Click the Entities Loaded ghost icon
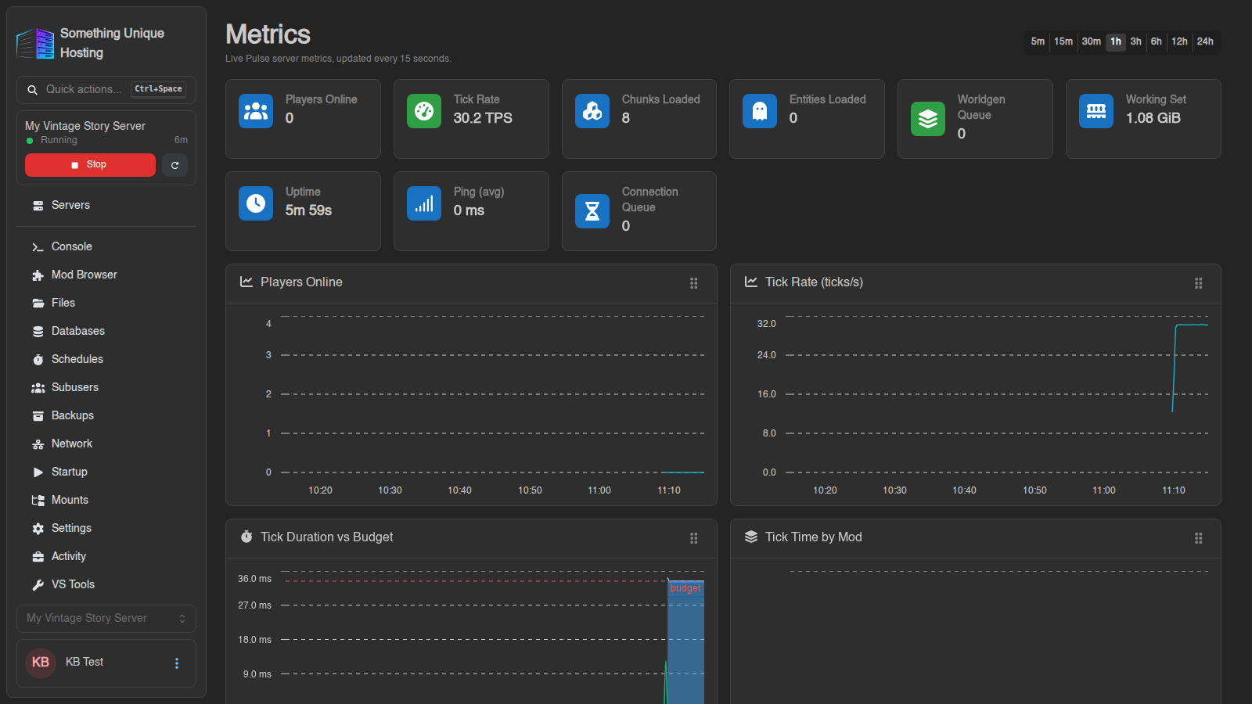1252x704 pixels. point(760,111)
